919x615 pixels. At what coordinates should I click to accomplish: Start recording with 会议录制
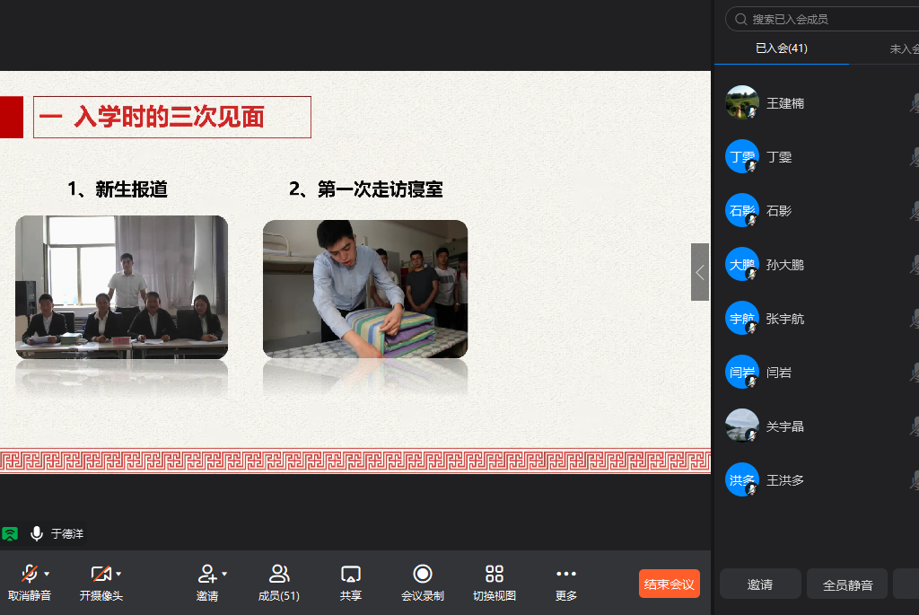point(422,574)
